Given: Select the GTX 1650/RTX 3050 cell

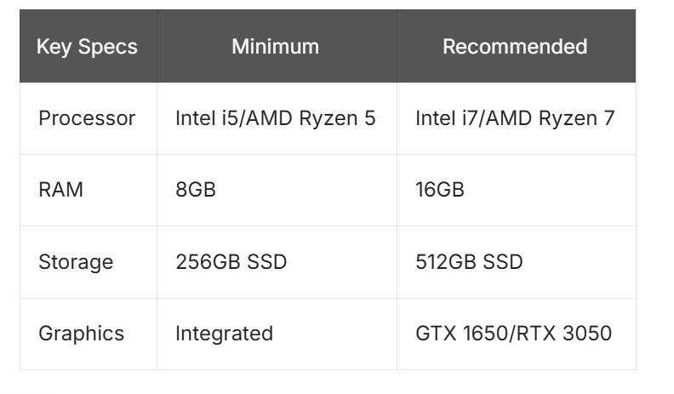Looking at the screenshot, I should click(513, 333).
